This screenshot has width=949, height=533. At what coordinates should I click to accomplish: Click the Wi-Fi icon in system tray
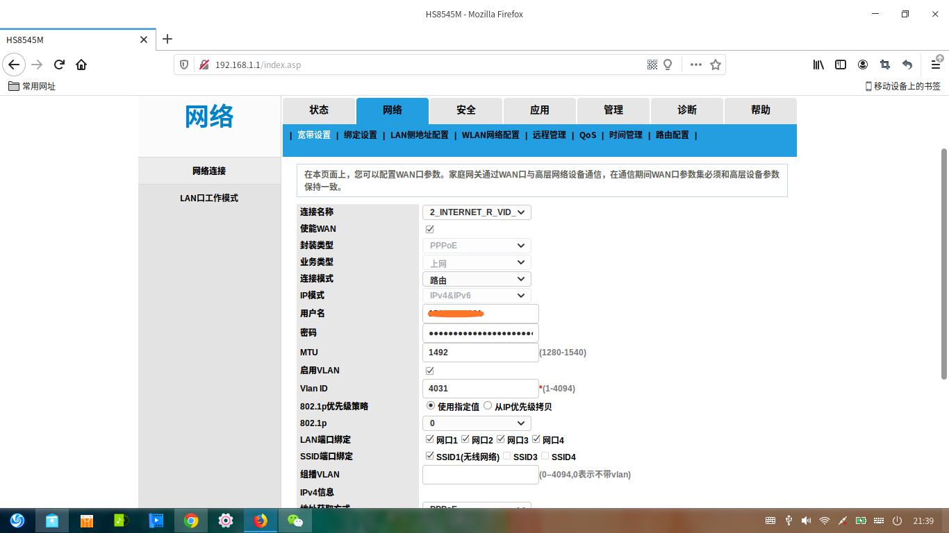point(824,521)
